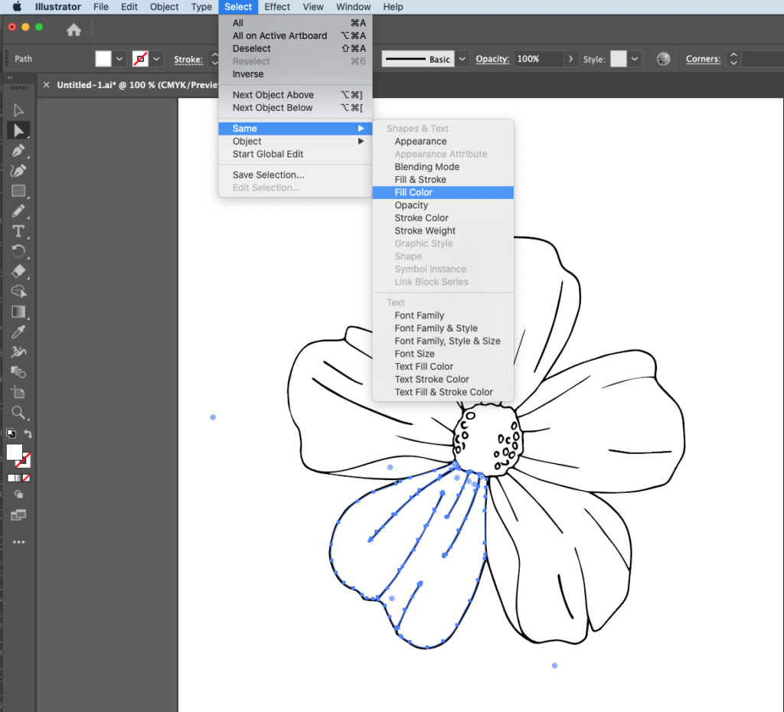Open the Effect menu

276,7
